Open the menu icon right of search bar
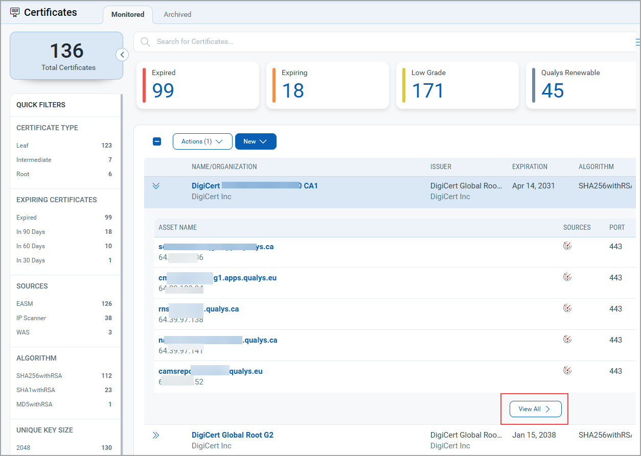641x456 pixels. coord(637,42)
